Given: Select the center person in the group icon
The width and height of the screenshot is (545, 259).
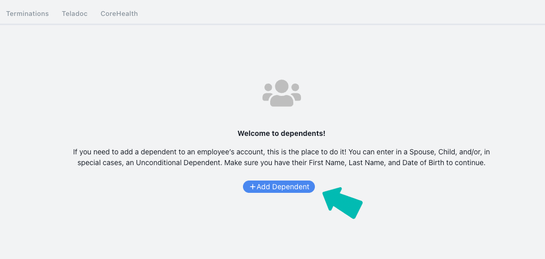Looking at the screenshot, I should [281, 93].
